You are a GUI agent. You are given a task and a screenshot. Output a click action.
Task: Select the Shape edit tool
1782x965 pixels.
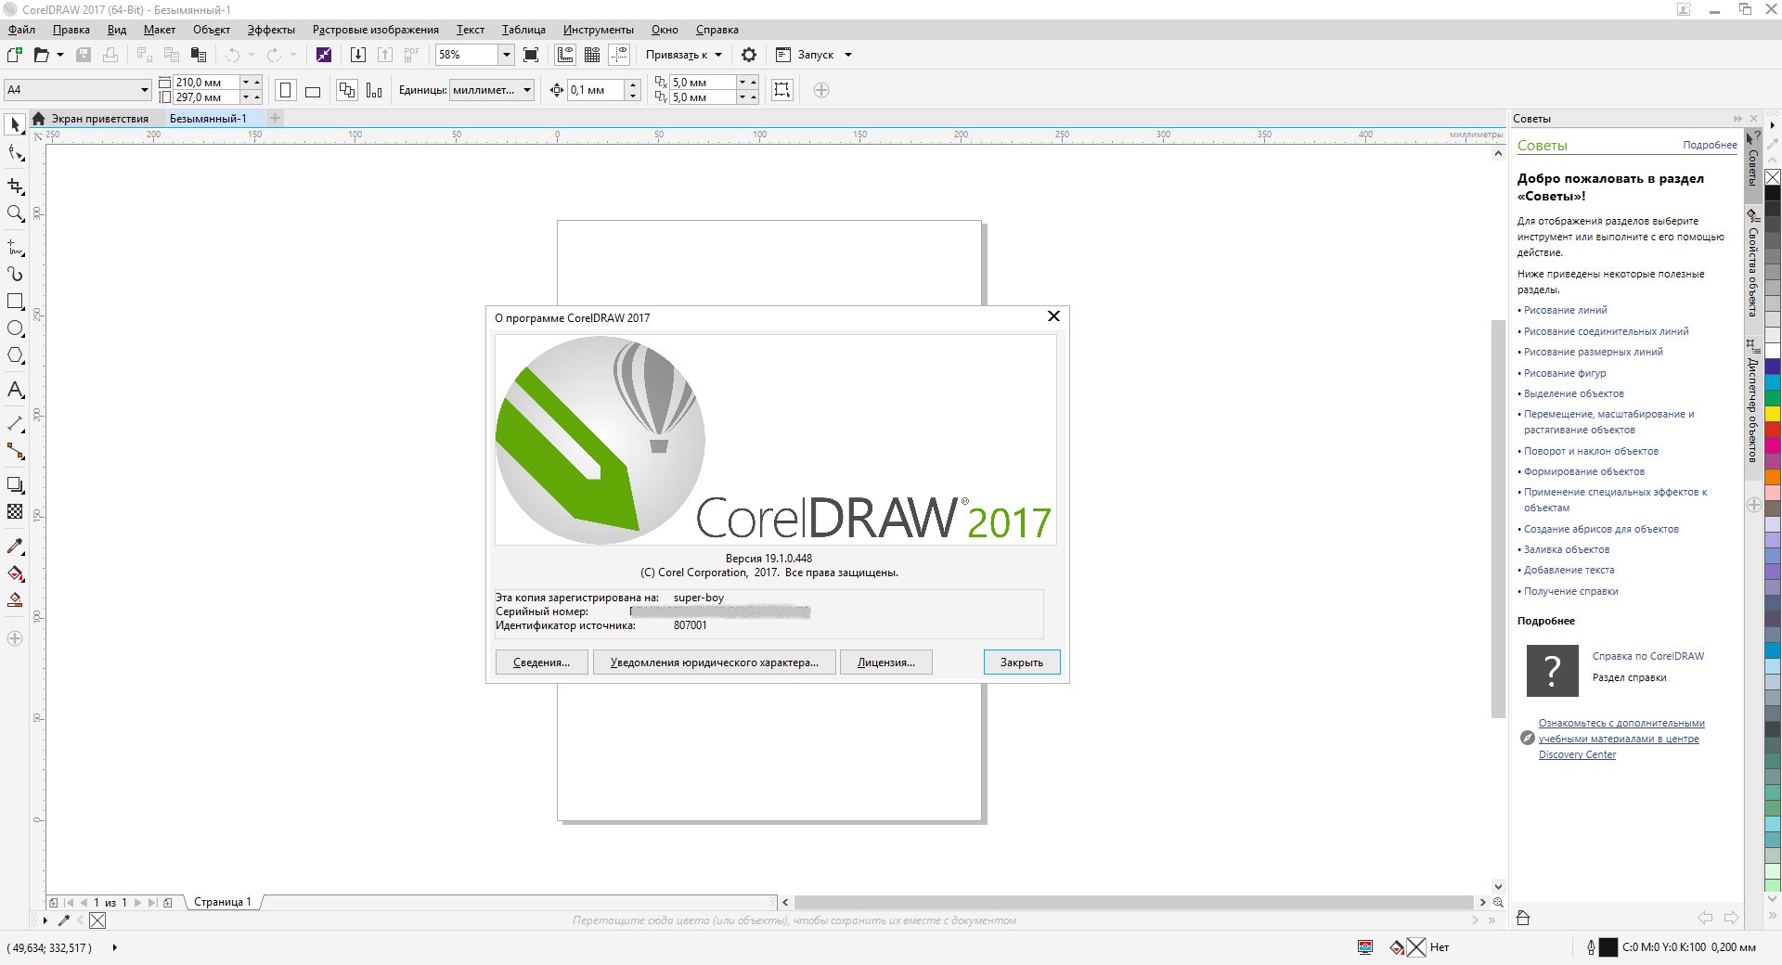tap(15, 153)
